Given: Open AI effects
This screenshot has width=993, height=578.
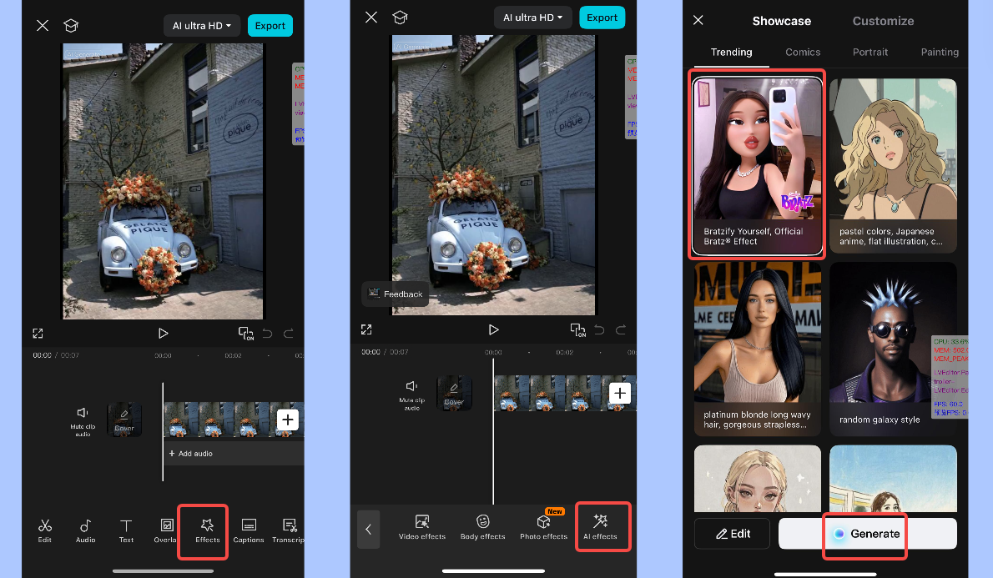Looking at the screenshot, I should pos(602,525).
